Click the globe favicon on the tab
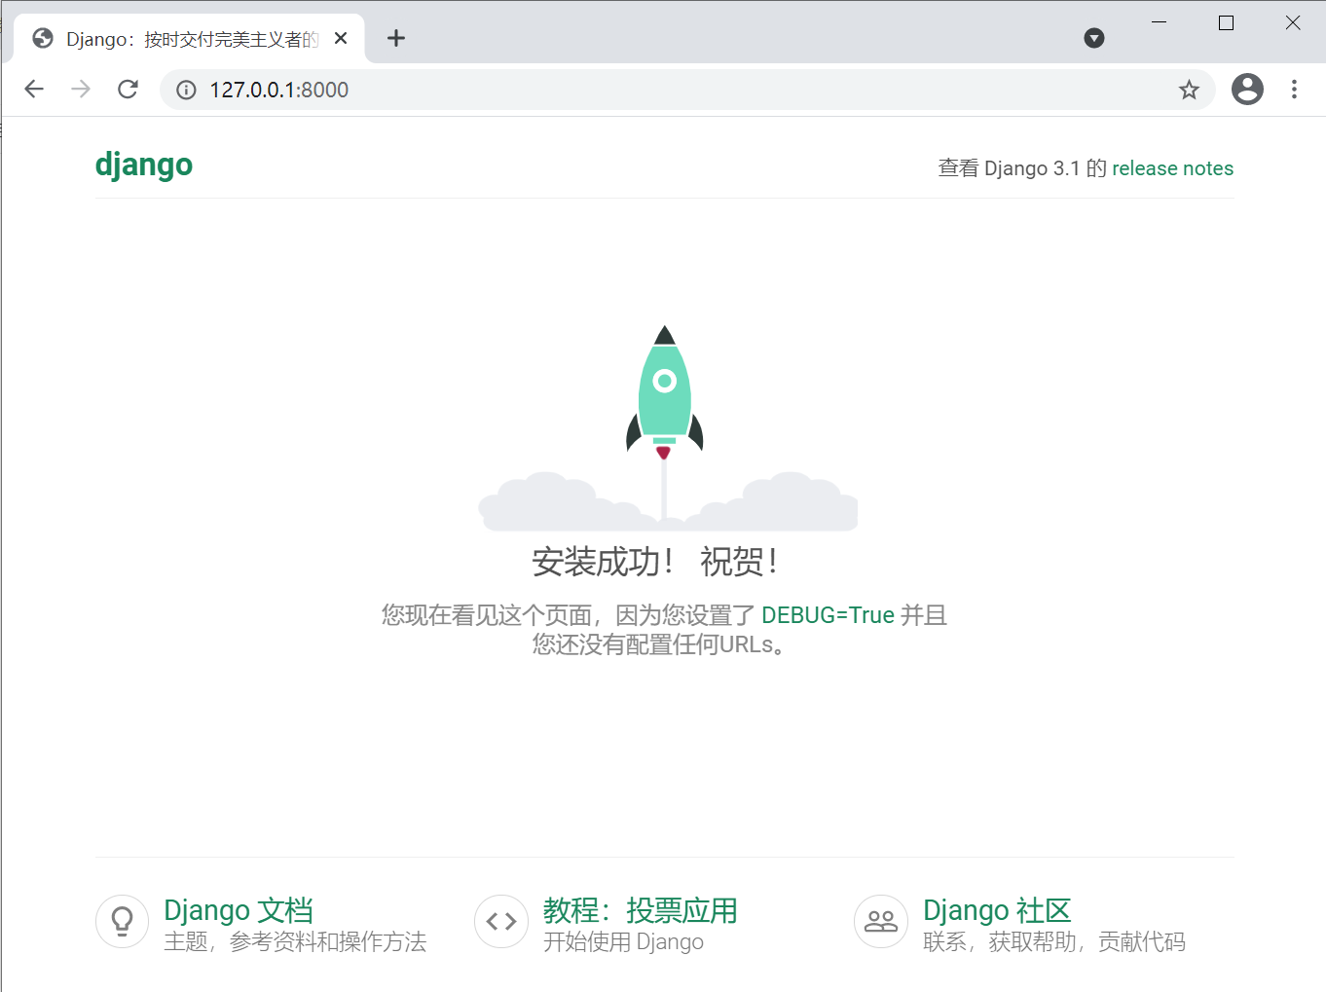The height and width of the screenshot is (992, 1326). tap(43, 38)
